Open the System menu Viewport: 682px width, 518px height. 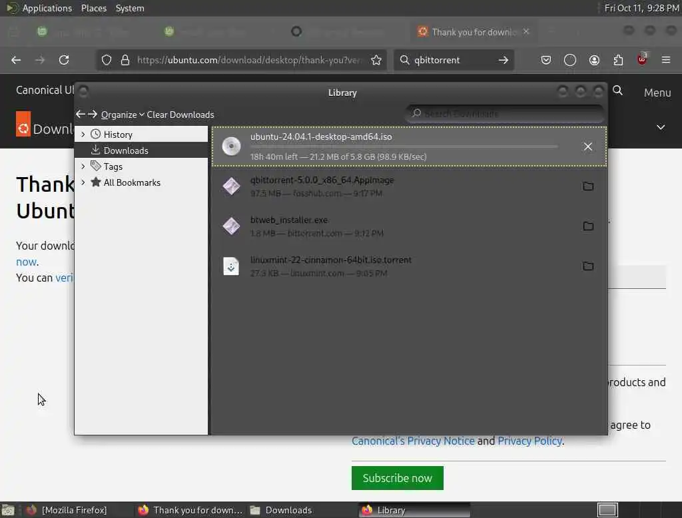click(x=130, y=8)
